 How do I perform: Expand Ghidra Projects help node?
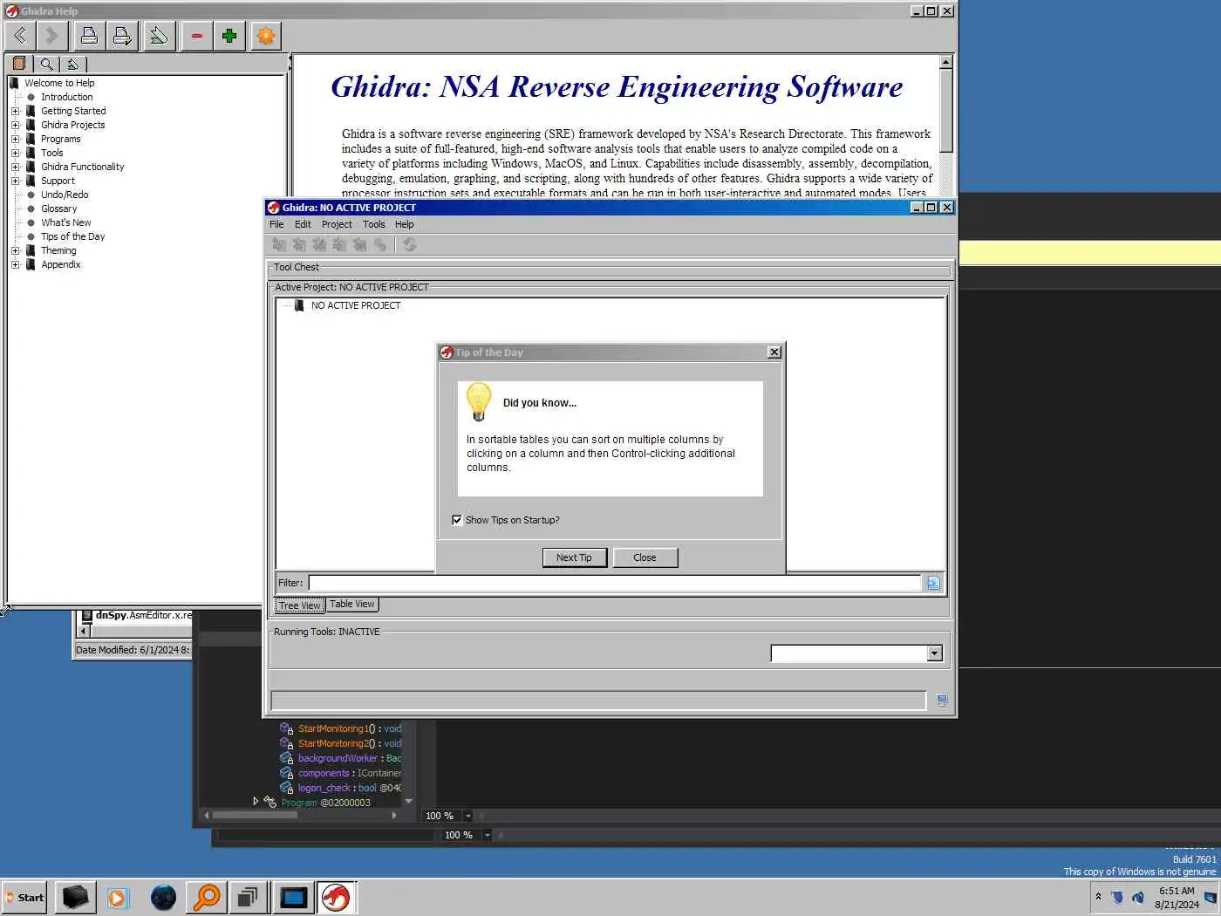[x=15, y=125]
